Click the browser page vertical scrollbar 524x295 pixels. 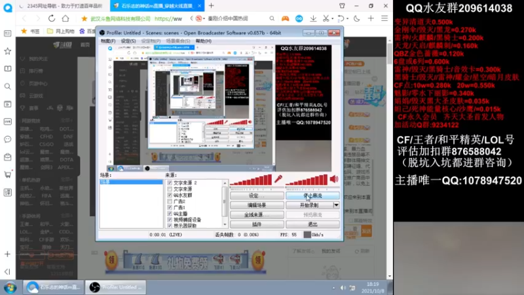pyautogui.click(x=390, y=54)
